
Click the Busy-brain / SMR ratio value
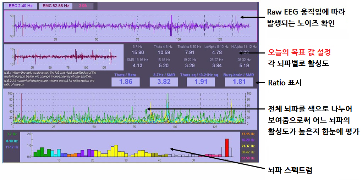pos(238,82)
